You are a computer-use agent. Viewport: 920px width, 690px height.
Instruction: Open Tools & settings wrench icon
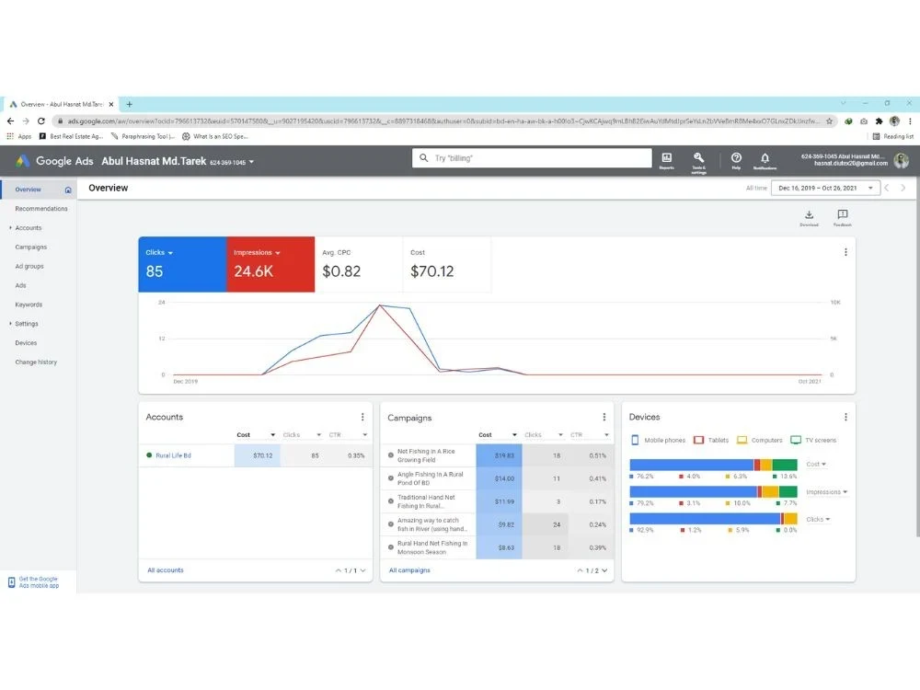pyautogui.click(x=698, y=159)
